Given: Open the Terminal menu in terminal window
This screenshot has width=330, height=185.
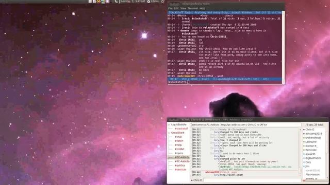Looking at the screenshot, I should click(193, 8).
